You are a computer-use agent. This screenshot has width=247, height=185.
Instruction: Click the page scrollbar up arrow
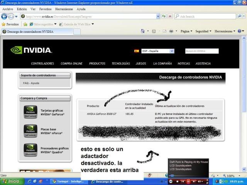click(244, 38)
